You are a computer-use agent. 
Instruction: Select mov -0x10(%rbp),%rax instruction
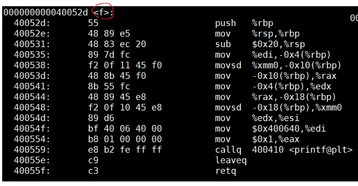click(x=276, y=76)
